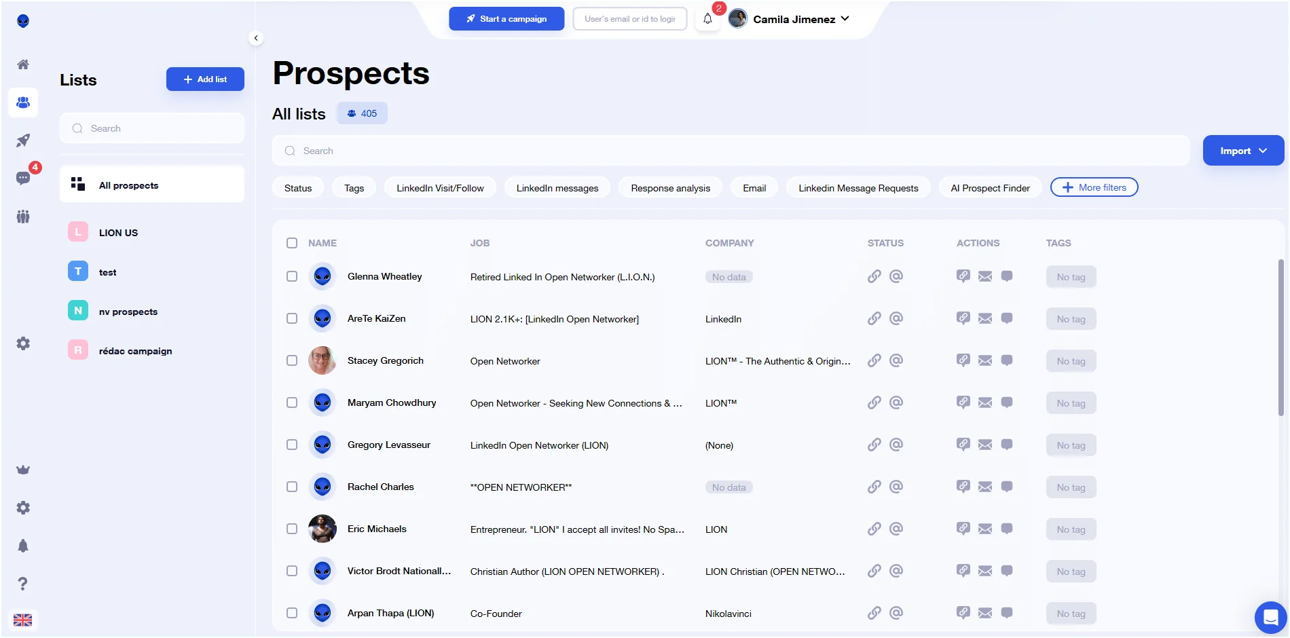Screen dimensions: 1290x638
Task: Click the 405 prospects count badge
Action: click(x=362, y=113)
